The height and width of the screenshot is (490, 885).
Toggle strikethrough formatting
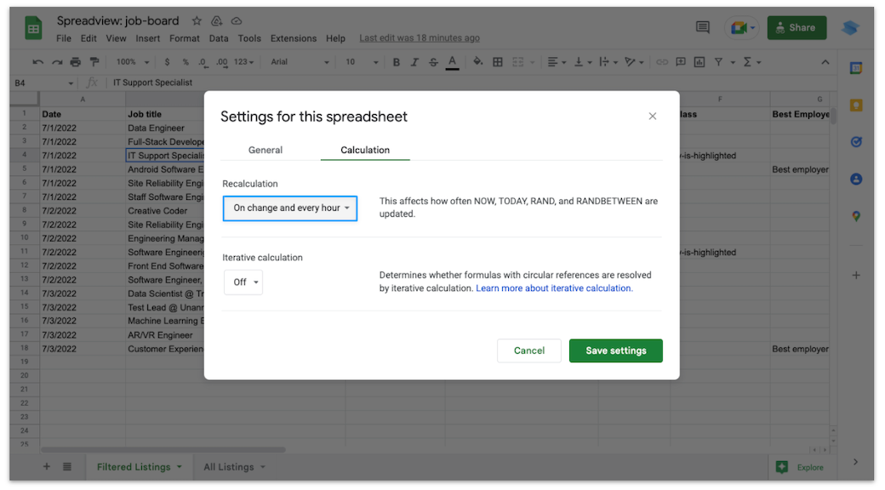(x=431, y=62)
